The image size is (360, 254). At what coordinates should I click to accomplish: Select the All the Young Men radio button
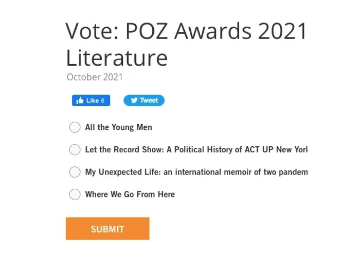coord(75,127)
